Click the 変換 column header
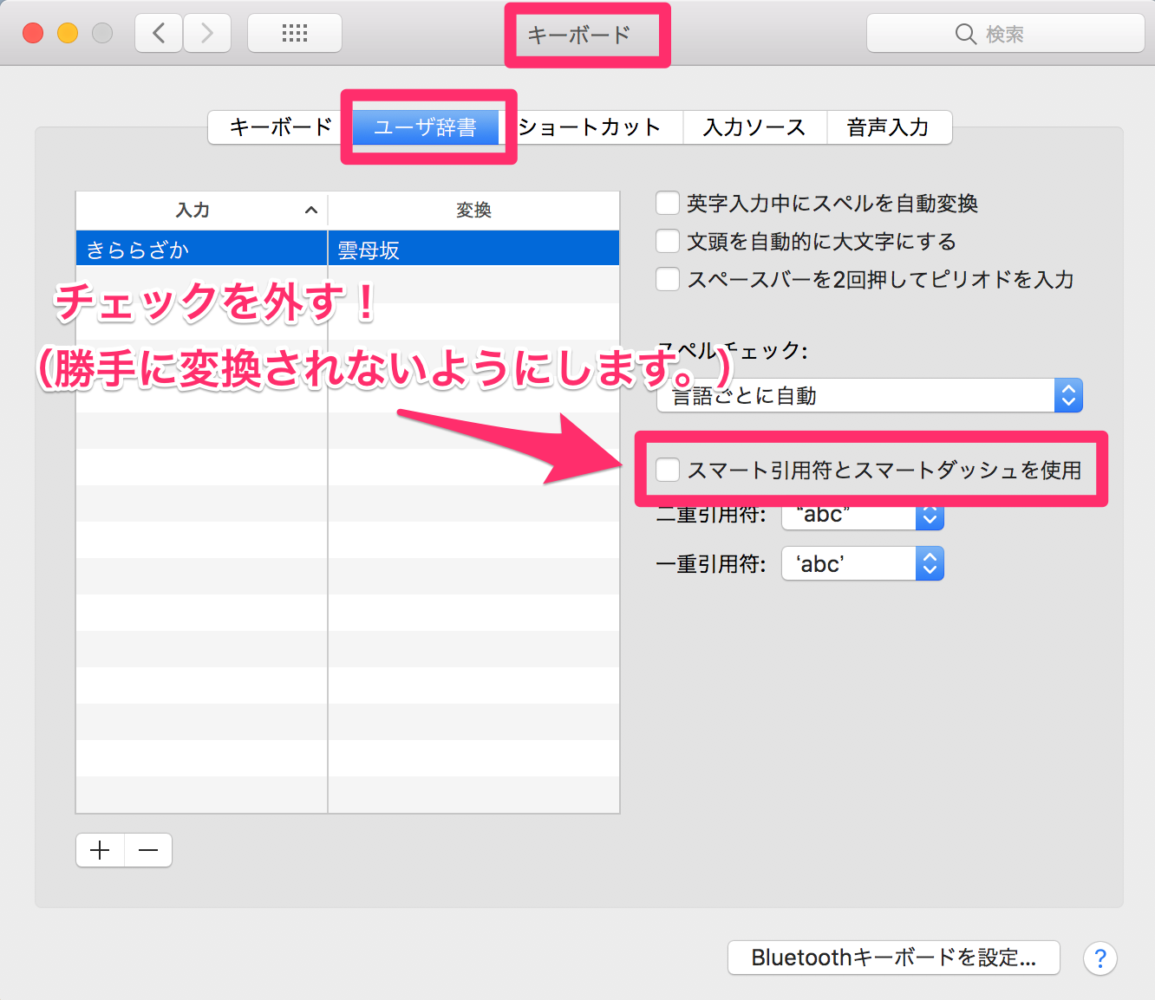Screen dimensions: 1155x1000 [474, 211]
